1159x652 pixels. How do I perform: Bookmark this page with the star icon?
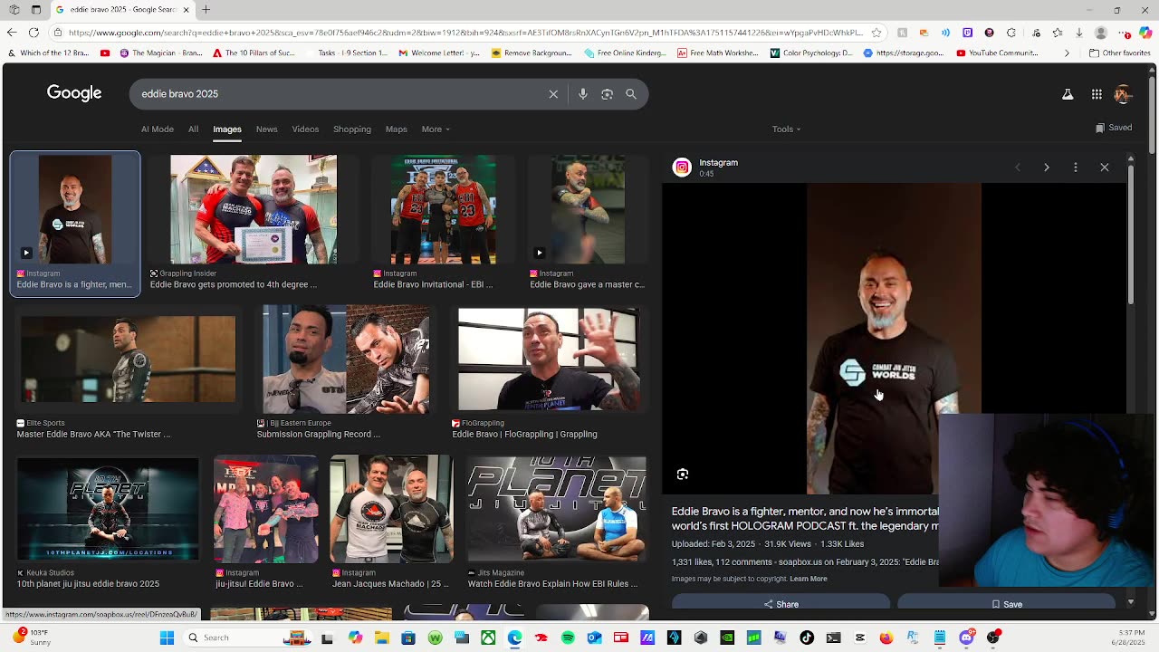click(876, 33)
